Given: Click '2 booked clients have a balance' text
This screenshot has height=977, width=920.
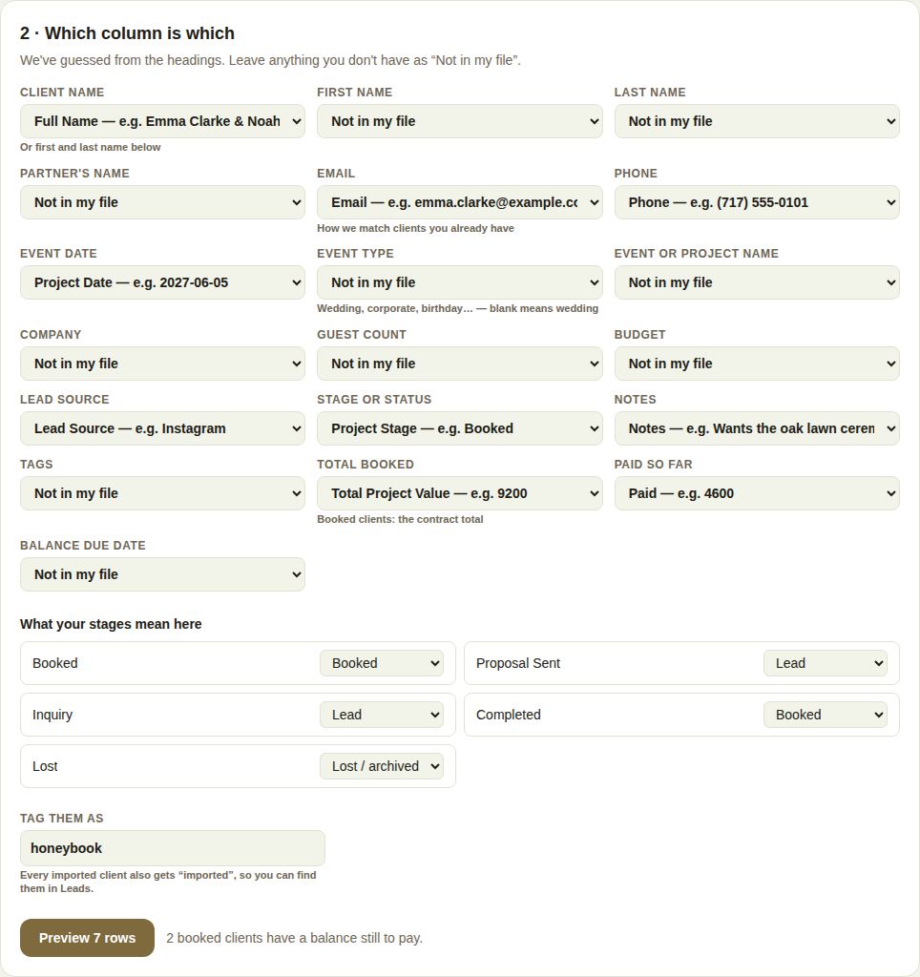Looking at the screenshot, I should (294, 938).
